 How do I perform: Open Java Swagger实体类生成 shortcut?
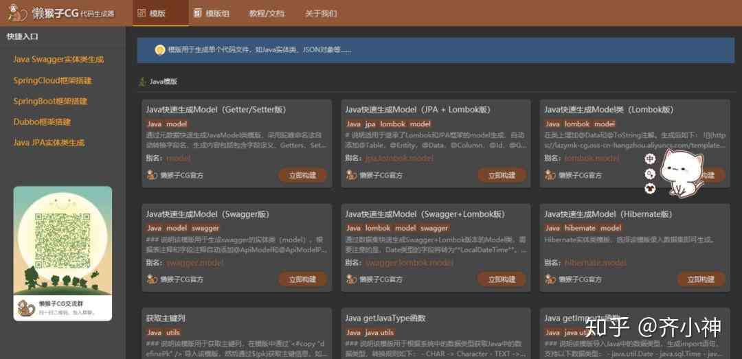click(x=58, y=60)
